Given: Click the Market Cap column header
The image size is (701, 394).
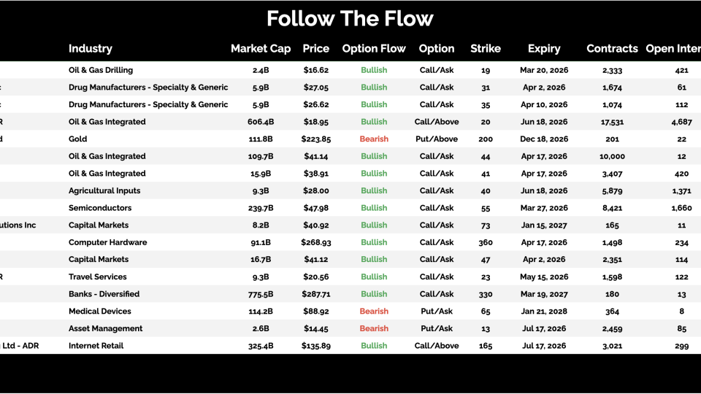Looking at the screenshot, I should 261,49.
